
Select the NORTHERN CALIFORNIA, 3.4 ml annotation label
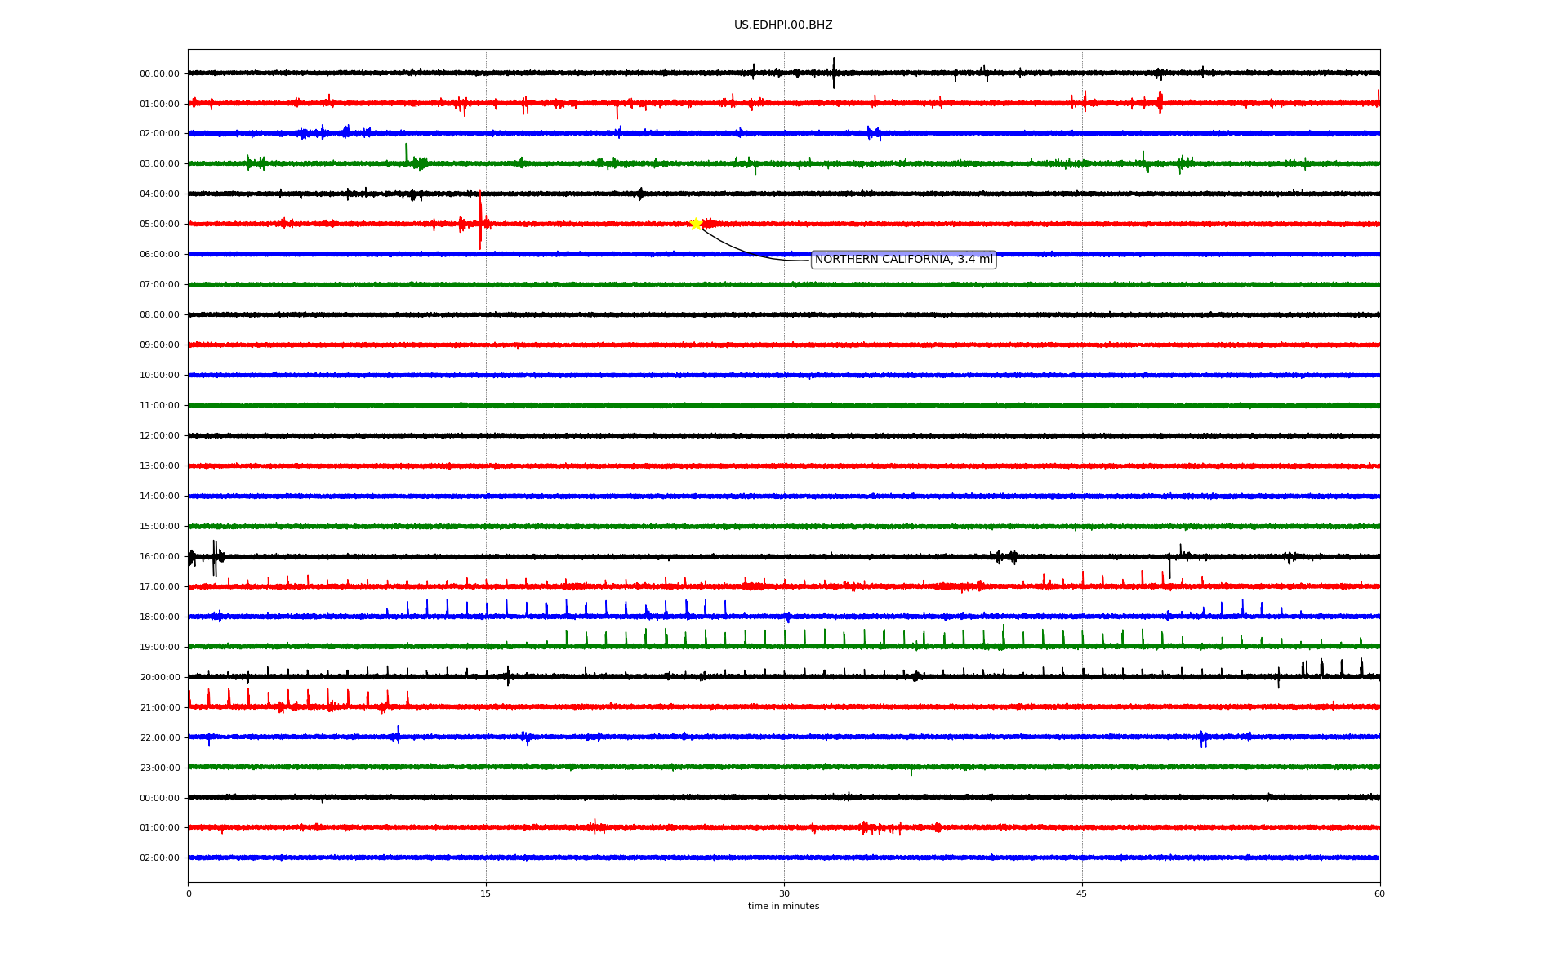903,260
